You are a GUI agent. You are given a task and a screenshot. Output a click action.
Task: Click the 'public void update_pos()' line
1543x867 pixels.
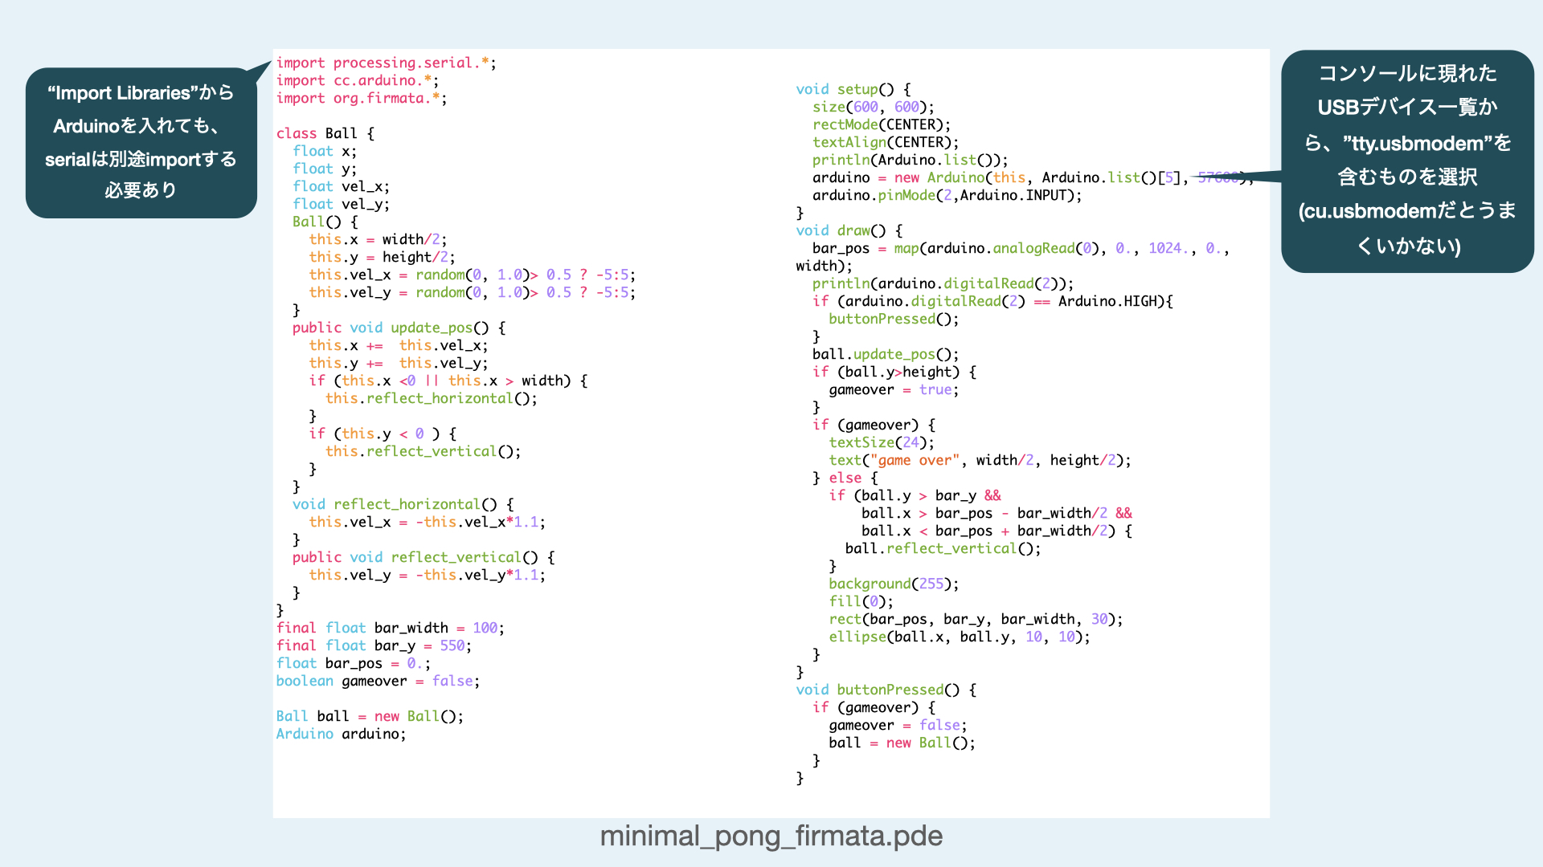399,328
